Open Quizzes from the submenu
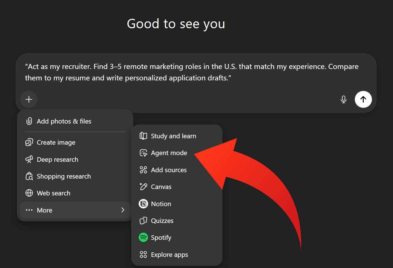 click(x=162, y=221)
